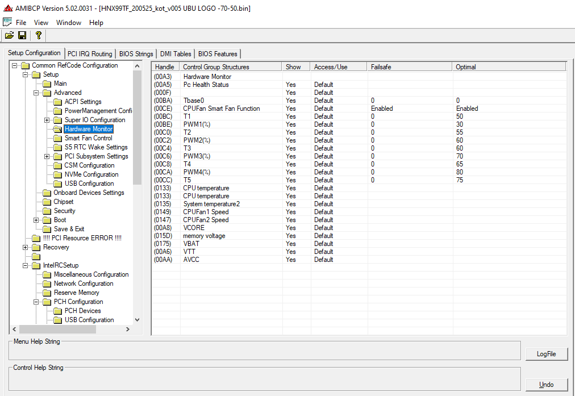Click the folder icon of Main
The height and width of the screenshot is (396, 575).
click(x=47, y=84)
